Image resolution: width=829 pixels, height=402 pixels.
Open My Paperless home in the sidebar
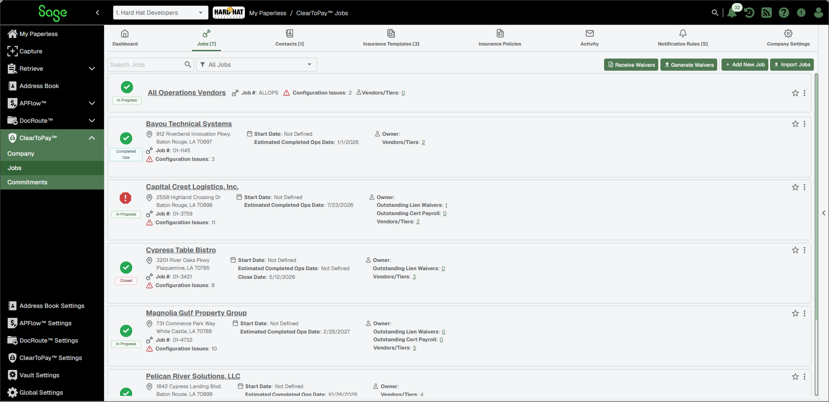pos(52,34)
